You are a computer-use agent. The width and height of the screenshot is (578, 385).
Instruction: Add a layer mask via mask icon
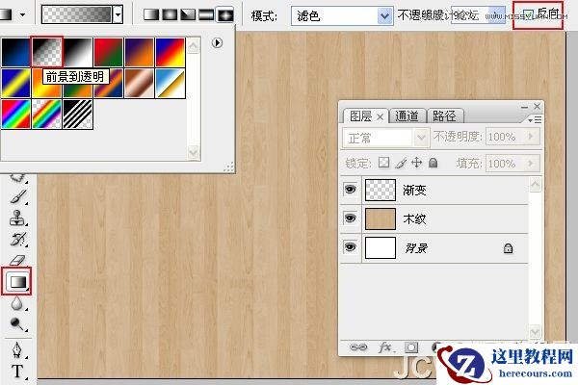[411, 347]
